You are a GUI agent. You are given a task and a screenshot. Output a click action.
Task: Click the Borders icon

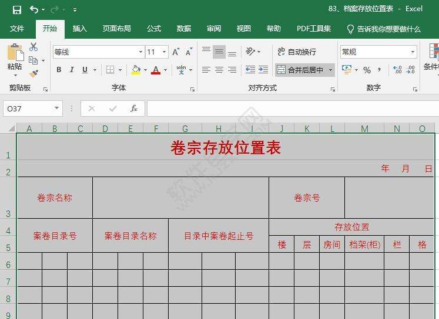tap(110, 70)
